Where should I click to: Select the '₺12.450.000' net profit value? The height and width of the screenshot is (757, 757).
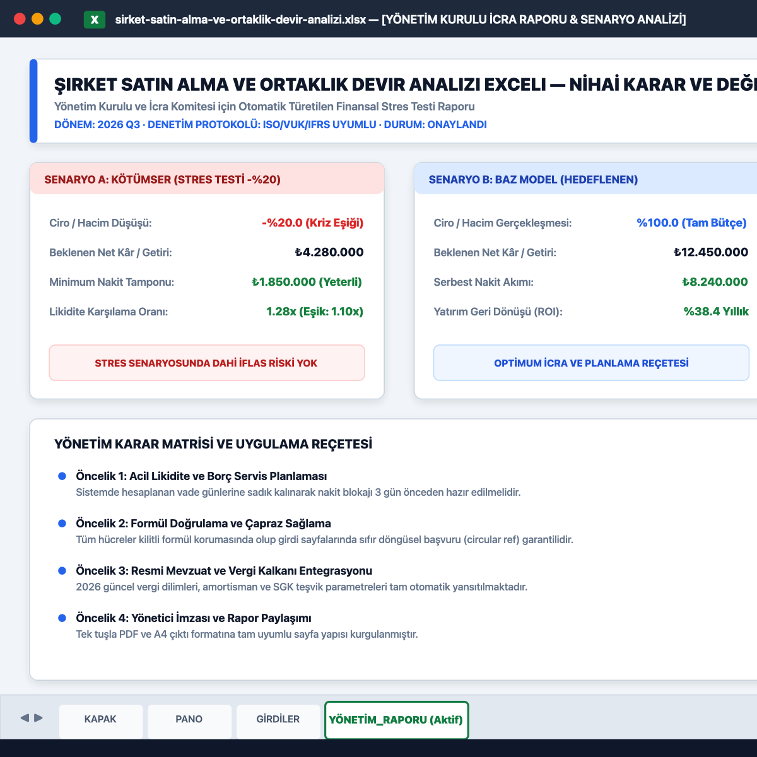click(711, 252)
